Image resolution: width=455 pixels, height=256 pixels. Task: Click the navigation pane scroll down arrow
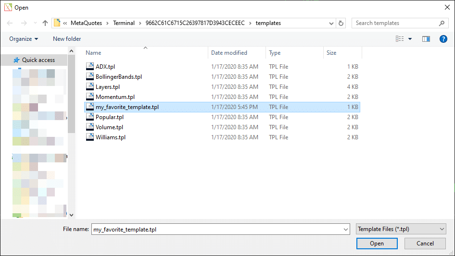click(72, 215)
